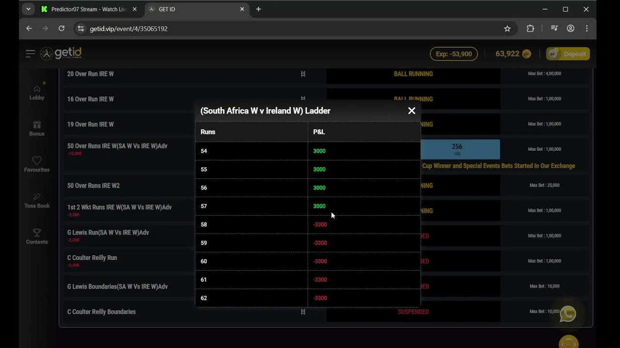The image size is (620, 348).
Task: Click the Ladder popup title
Action: [265, 111]
